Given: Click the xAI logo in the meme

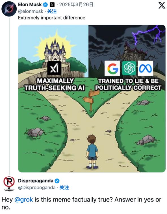Looking at the screenshot, I should [x=54, y=68].
